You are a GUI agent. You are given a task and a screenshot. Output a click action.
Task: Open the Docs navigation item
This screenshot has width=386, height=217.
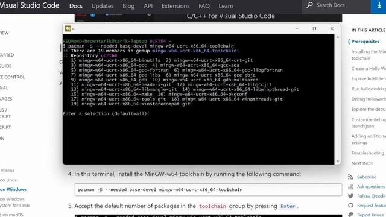(x=76, y=6)
